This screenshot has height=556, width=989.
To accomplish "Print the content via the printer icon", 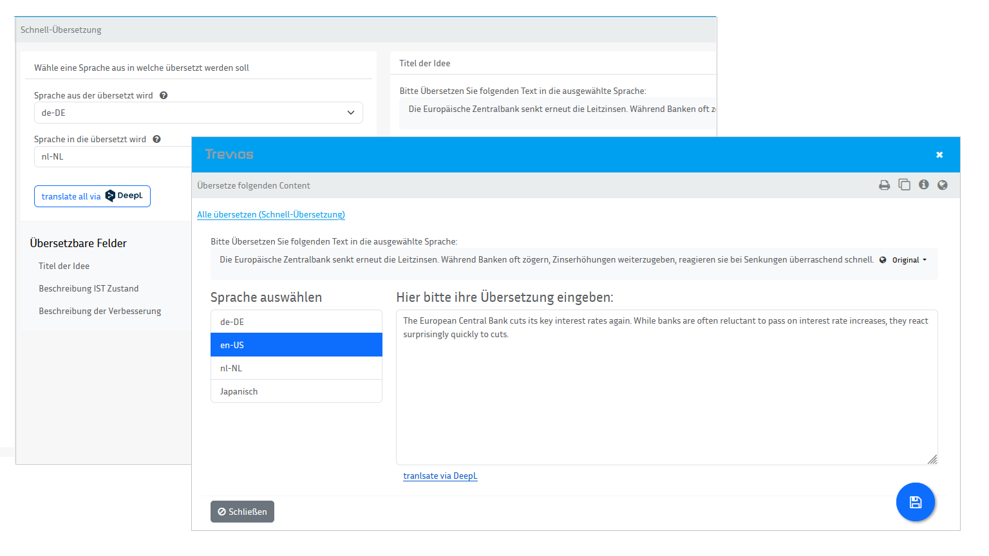I will tap(884, 185).
